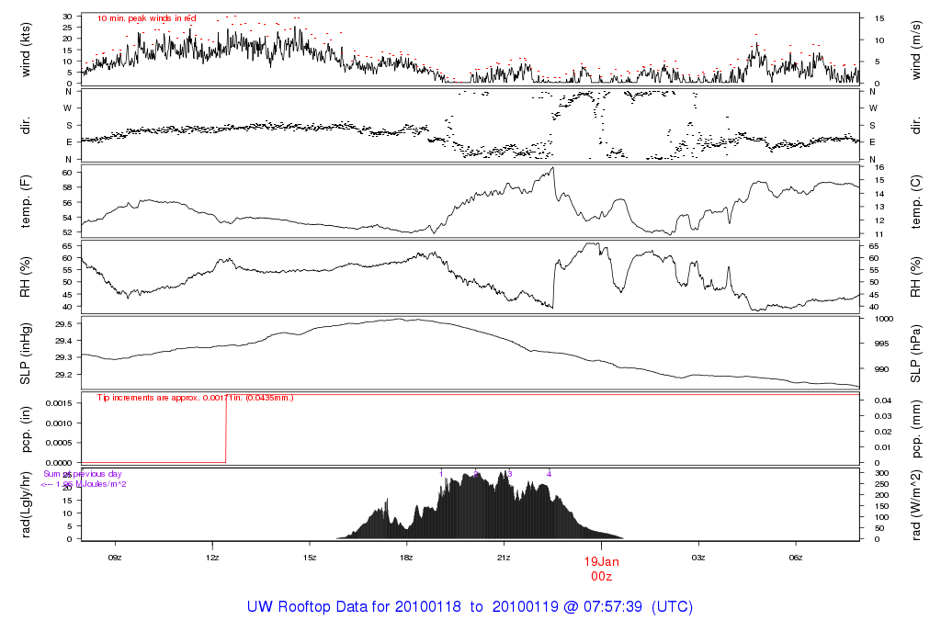
Task: Click the '12z' time axis label
Action: point(212,558)
